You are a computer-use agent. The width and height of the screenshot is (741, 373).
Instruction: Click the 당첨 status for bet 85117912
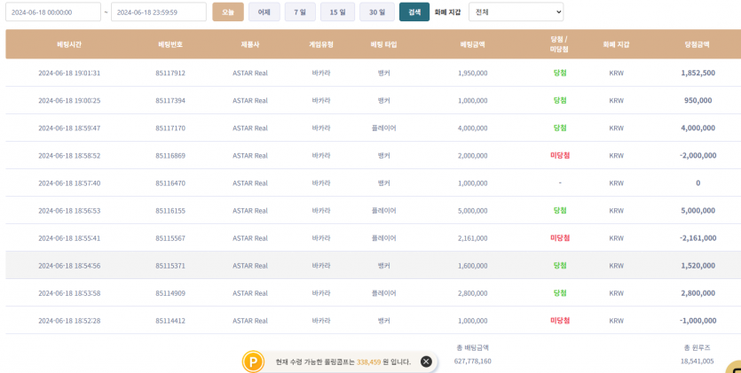[x=560, y=73]
